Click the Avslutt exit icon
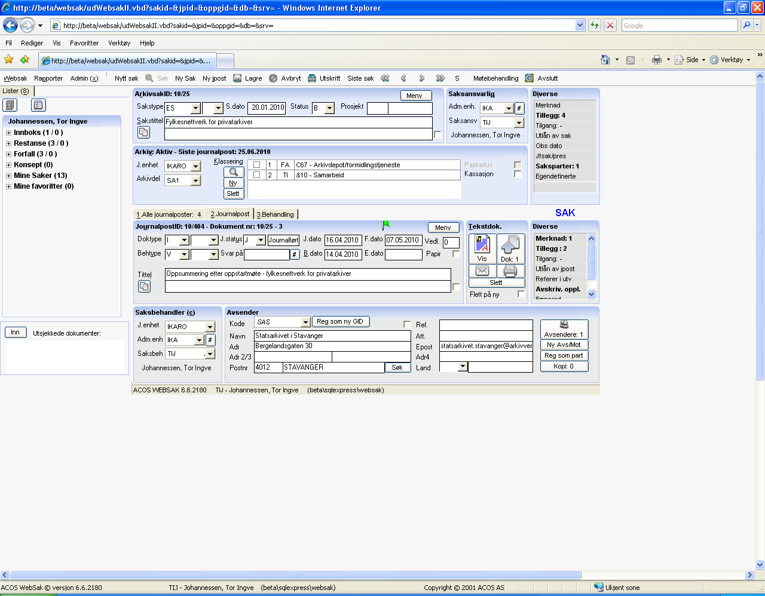The image size is (765, 596). coord(529,78)
